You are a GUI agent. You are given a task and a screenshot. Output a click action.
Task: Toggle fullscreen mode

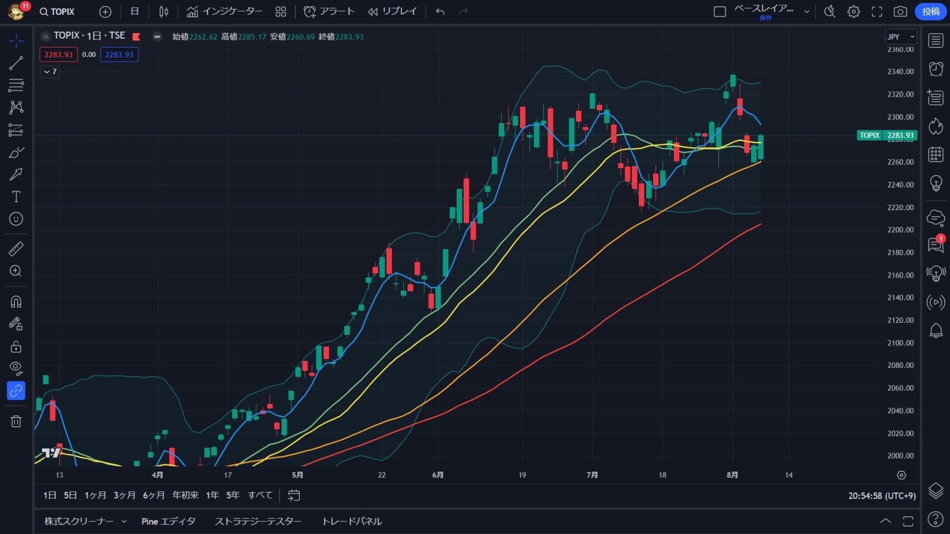coord(877,12)
